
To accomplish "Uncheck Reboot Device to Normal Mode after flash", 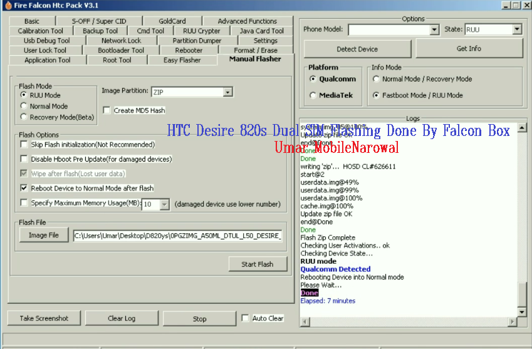I will 24,188.
